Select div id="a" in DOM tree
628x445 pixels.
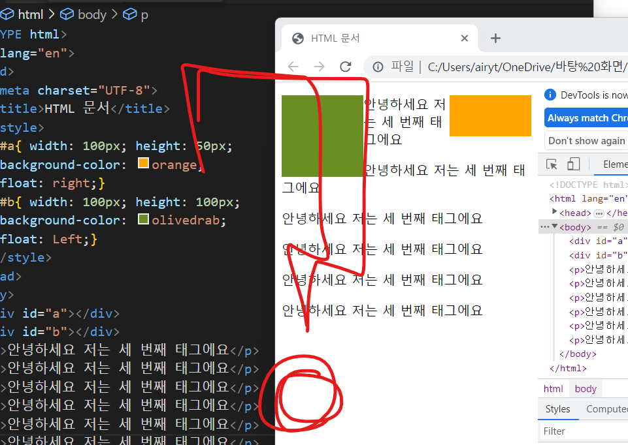click(599, 241)
